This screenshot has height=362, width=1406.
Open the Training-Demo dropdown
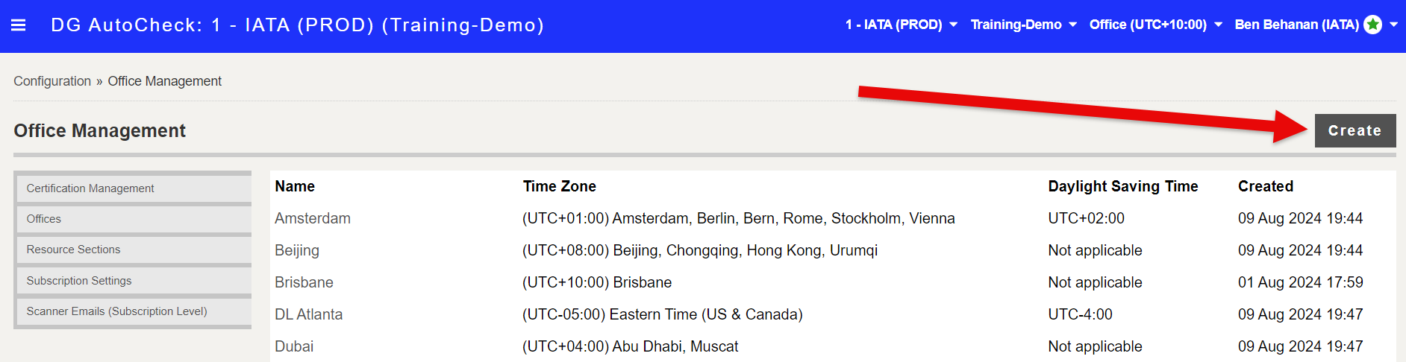coord(1023,25)
